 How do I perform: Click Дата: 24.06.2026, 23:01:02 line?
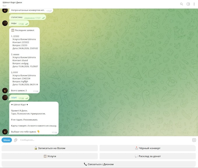25,49
